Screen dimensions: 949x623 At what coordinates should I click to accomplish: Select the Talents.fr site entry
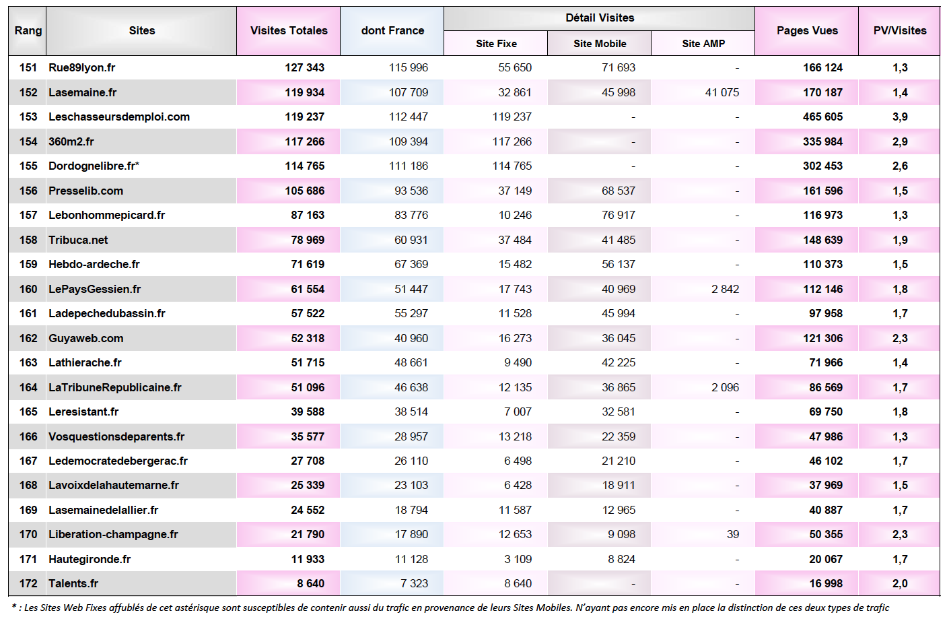pyautogui.click(x=73, y=584)
